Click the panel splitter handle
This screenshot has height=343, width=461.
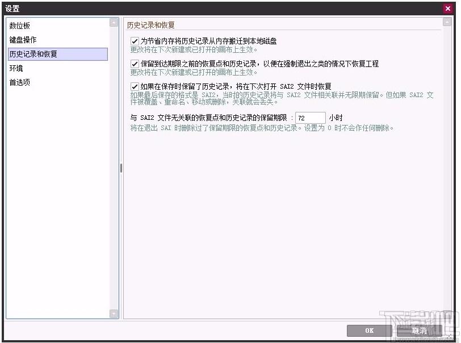click(x=121, y=168)
